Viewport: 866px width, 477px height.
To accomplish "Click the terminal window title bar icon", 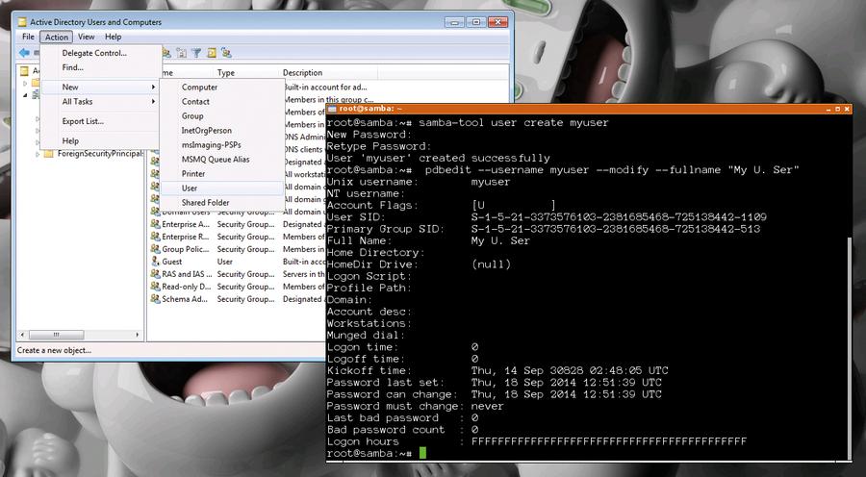I will pyautogui.click(x=332, y=109).
